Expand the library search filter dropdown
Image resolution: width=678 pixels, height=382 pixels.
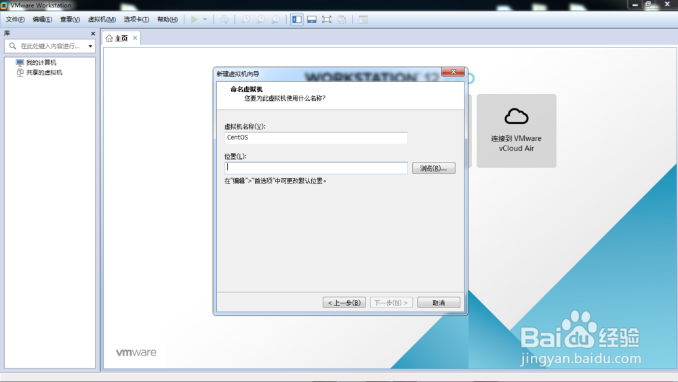coord(90,46)
